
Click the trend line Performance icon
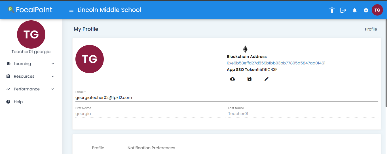point(8,89)
